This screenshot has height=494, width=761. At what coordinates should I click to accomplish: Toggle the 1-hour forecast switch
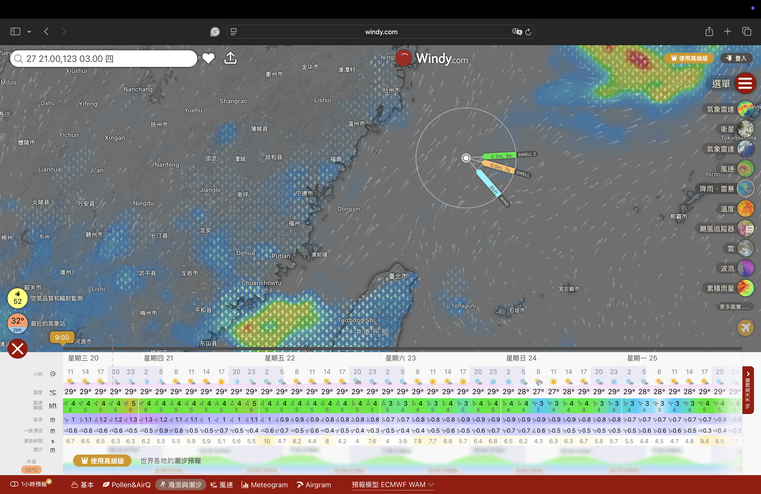click(14, 484)
